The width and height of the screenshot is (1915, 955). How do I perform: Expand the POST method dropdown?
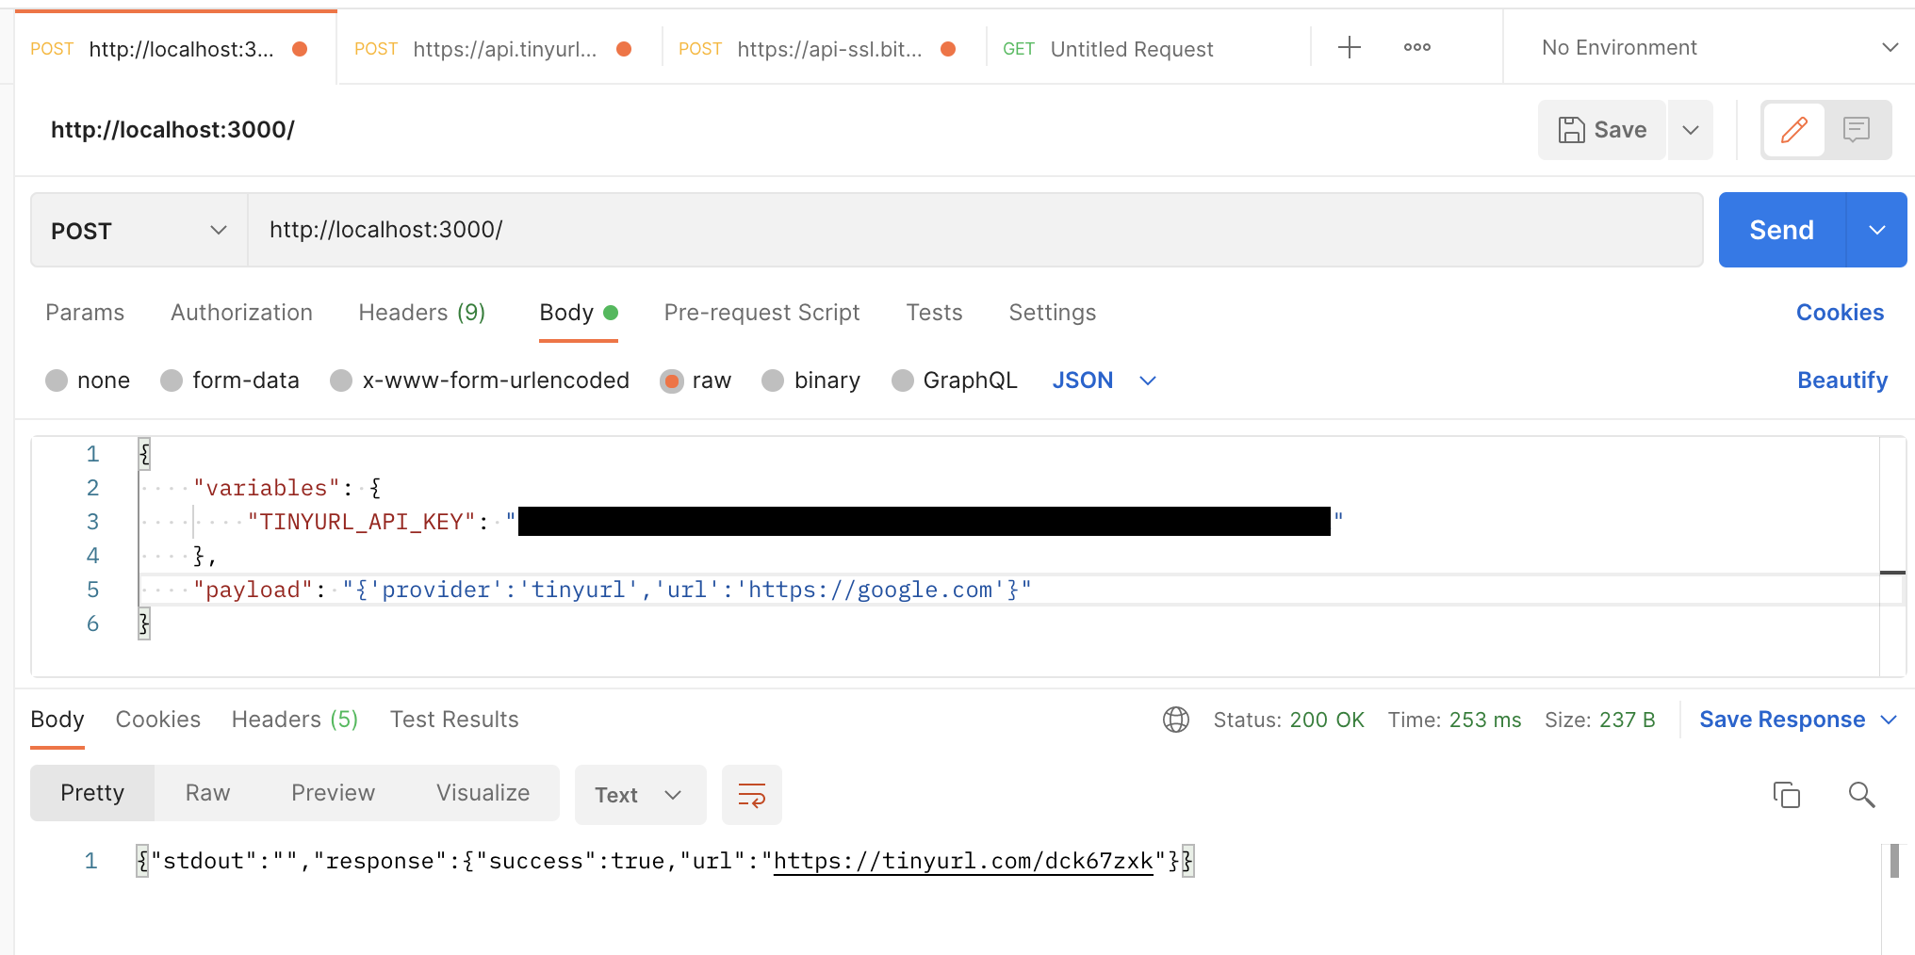pos(139,231)
